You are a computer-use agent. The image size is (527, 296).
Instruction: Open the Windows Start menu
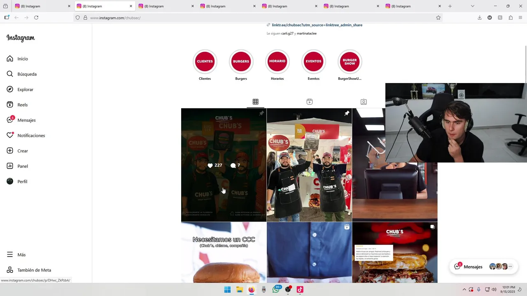click(x=227, y=289)
